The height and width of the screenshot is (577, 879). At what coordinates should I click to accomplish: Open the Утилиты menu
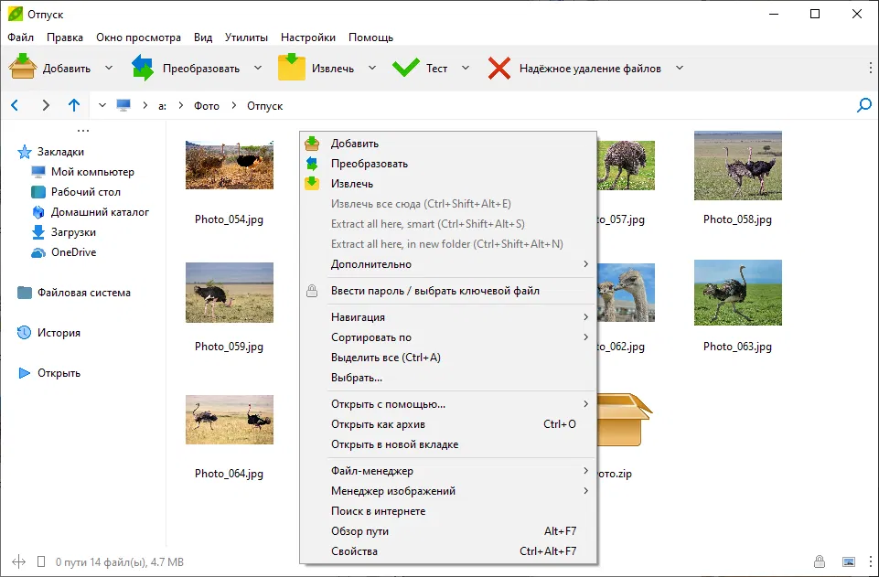click(x=246, y=37)
